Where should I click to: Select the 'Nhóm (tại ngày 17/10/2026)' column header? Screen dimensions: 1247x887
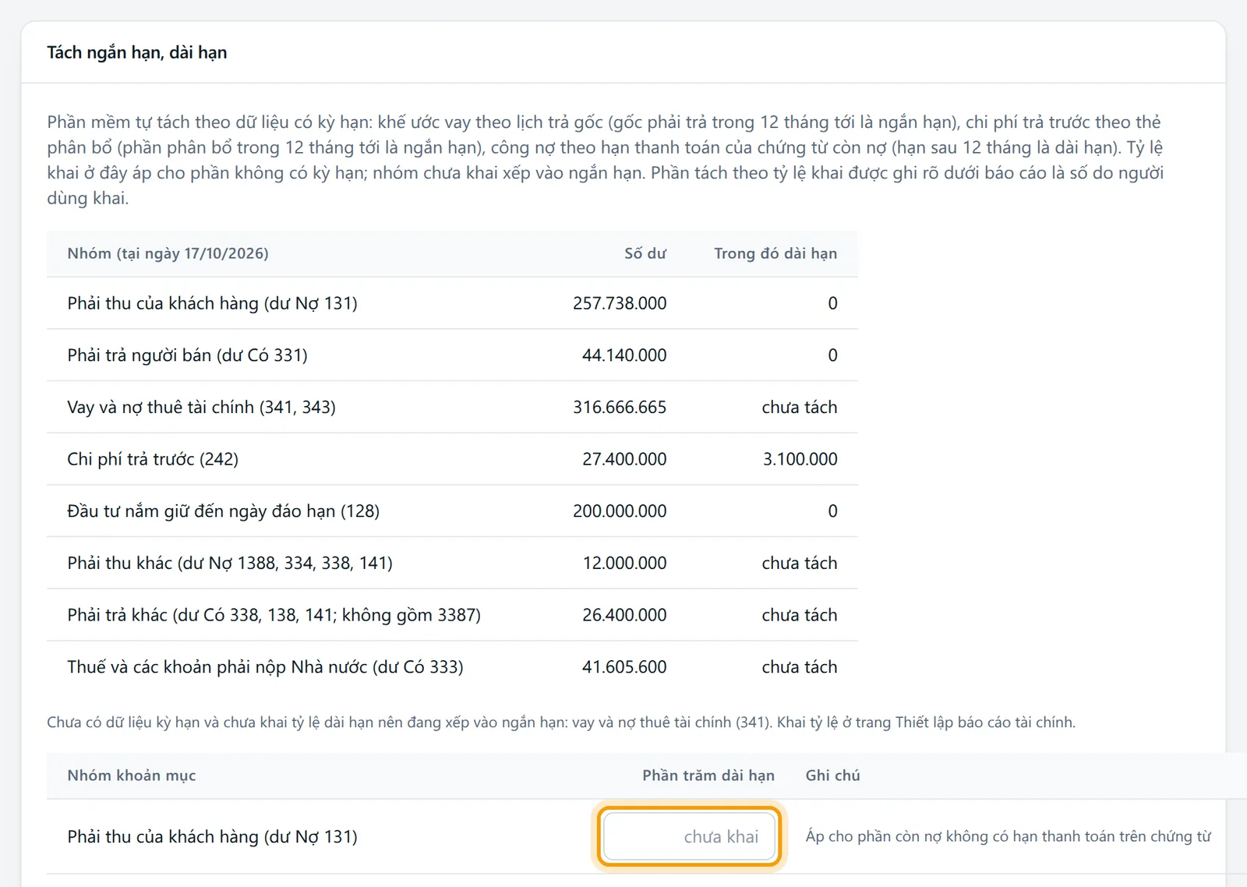coord(168,253)
